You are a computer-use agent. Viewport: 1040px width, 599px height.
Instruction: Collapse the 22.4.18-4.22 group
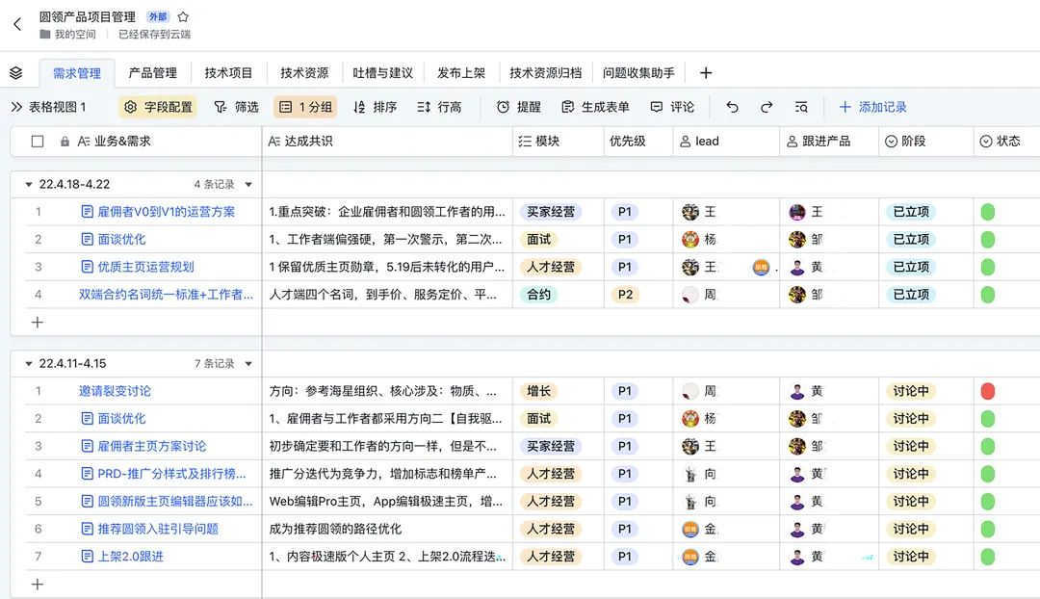(29, 185)
